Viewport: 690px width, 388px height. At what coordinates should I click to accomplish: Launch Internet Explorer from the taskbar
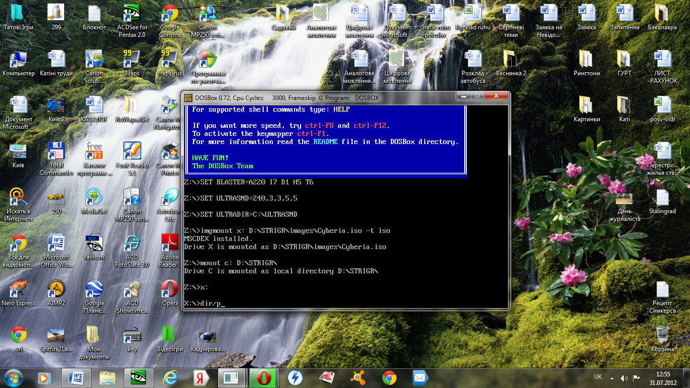170,377
